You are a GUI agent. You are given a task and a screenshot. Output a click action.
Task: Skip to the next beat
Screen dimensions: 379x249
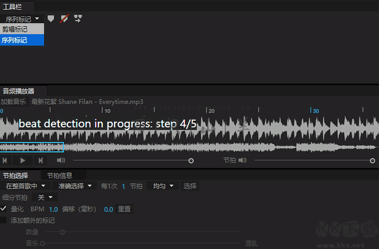pos(41,160)
